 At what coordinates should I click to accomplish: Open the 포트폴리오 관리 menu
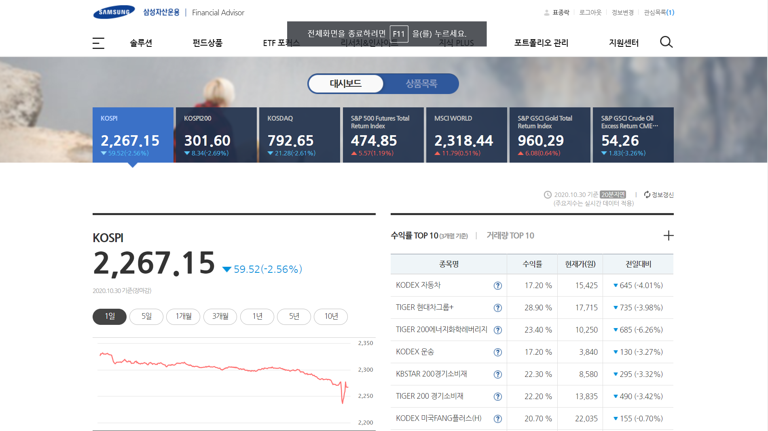(541, 43)
